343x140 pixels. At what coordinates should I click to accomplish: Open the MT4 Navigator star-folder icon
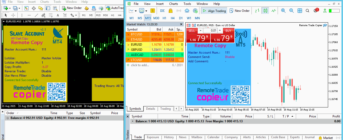(41, 8)
